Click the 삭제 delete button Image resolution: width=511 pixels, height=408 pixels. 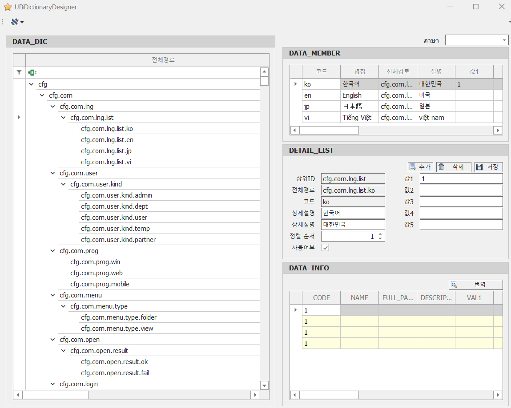tap(454, 167)
